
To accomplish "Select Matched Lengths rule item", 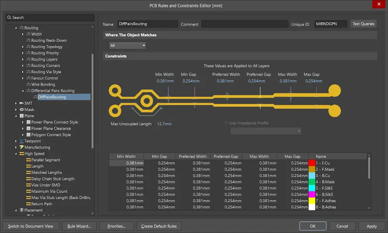I will (47, 172).
